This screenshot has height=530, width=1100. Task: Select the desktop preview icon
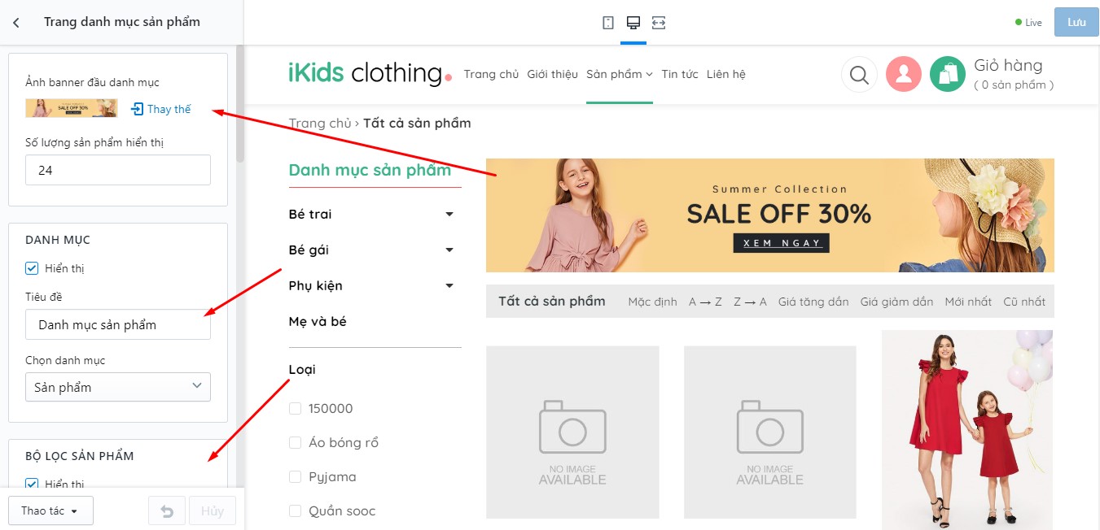coord(633,23)
